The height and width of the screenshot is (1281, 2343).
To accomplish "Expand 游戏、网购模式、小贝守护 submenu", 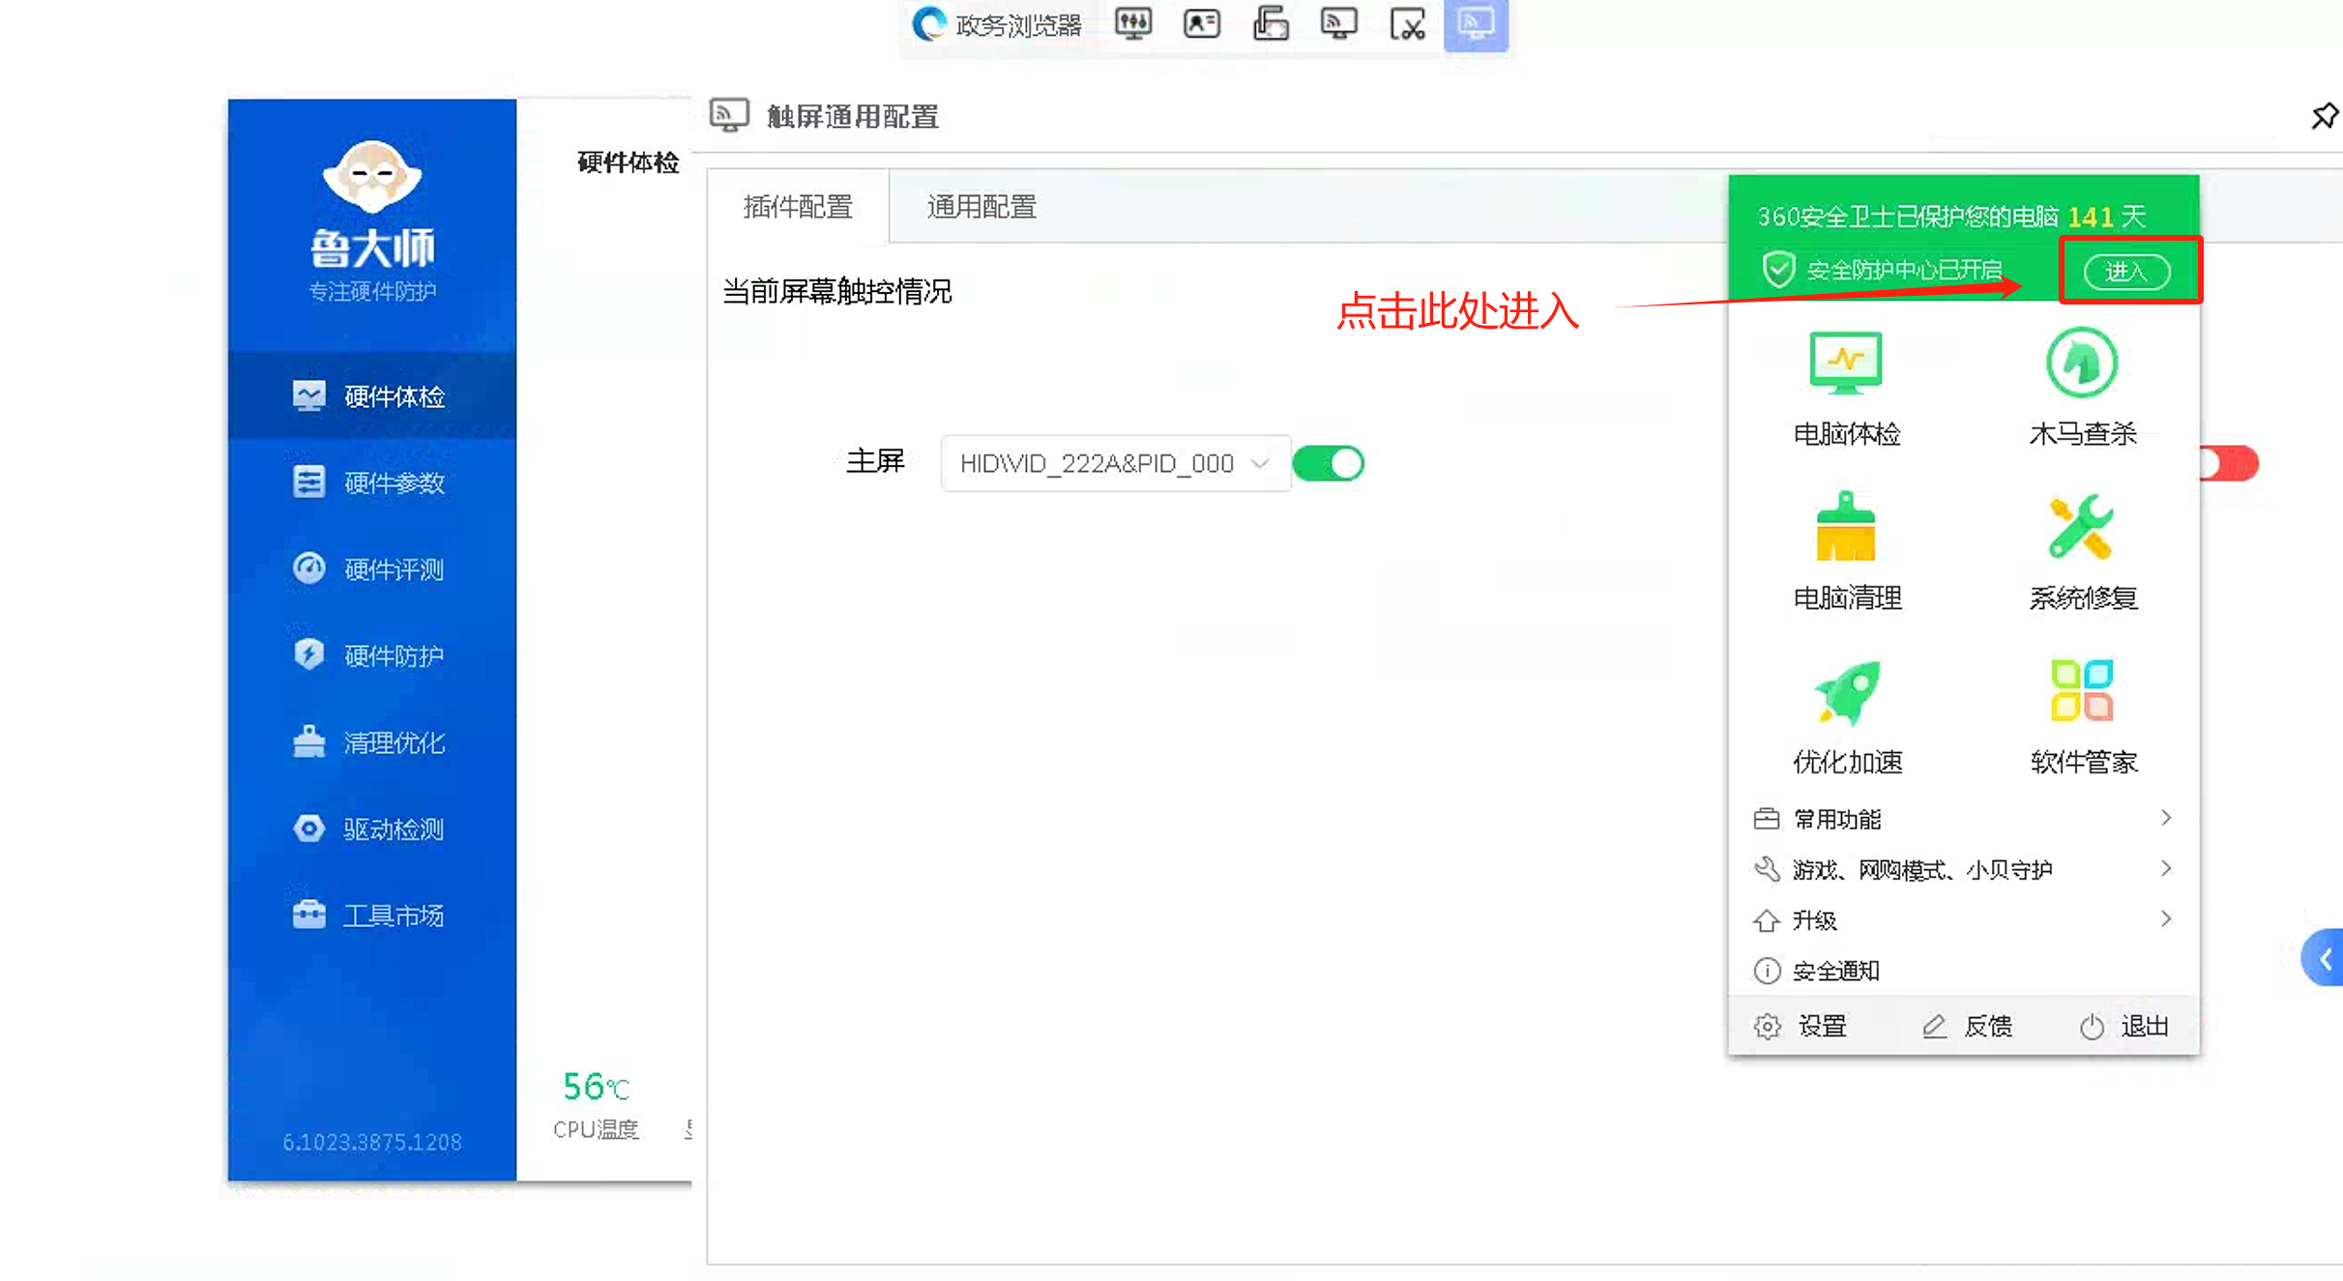I will [1963, 869].
